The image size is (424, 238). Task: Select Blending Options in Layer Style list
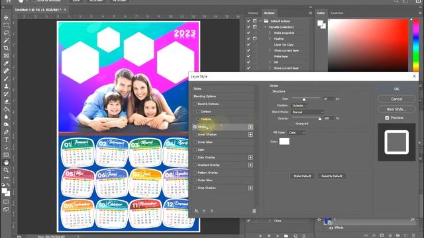click(223, 97)
